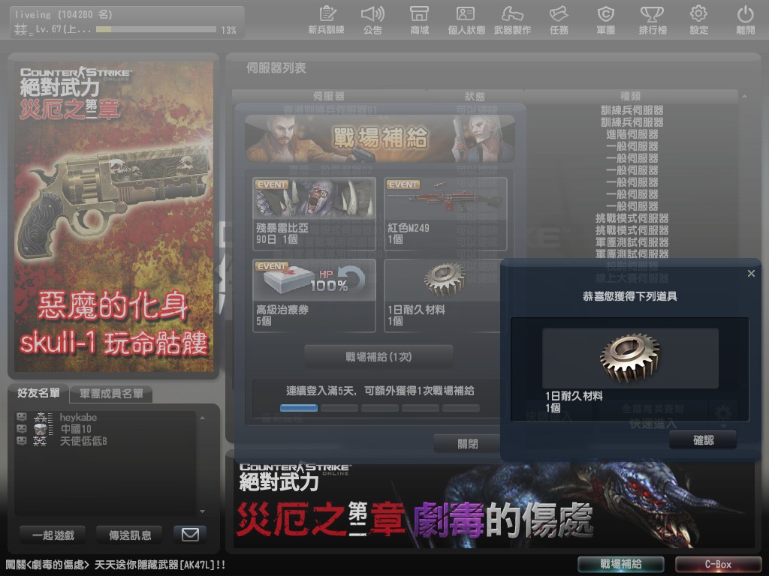Viewport: 769px width, 576px height.
Task: Click the 一起遊戲 play together button
Action: pyautogui.click(x=53, y=535)
